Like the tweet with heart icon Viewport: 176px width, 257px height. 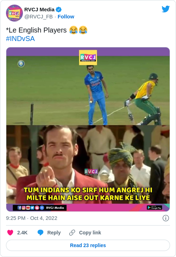[x=10, y=233]
